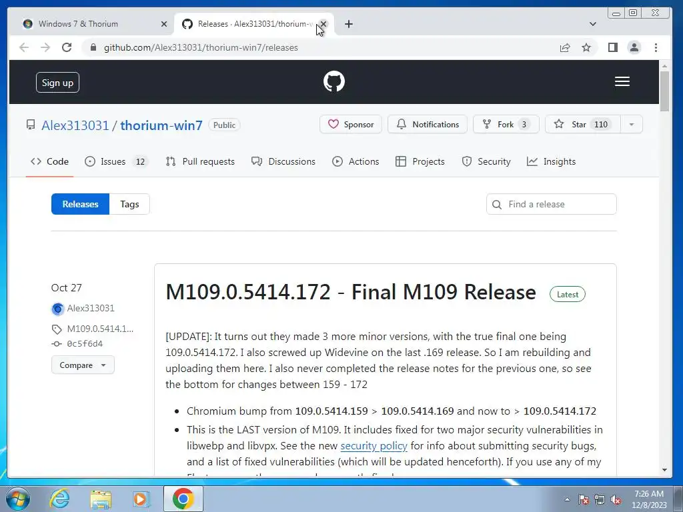The height and width of the screenshot is (512, 683).
Task: Open the Code tab
Action: [49, 161]
